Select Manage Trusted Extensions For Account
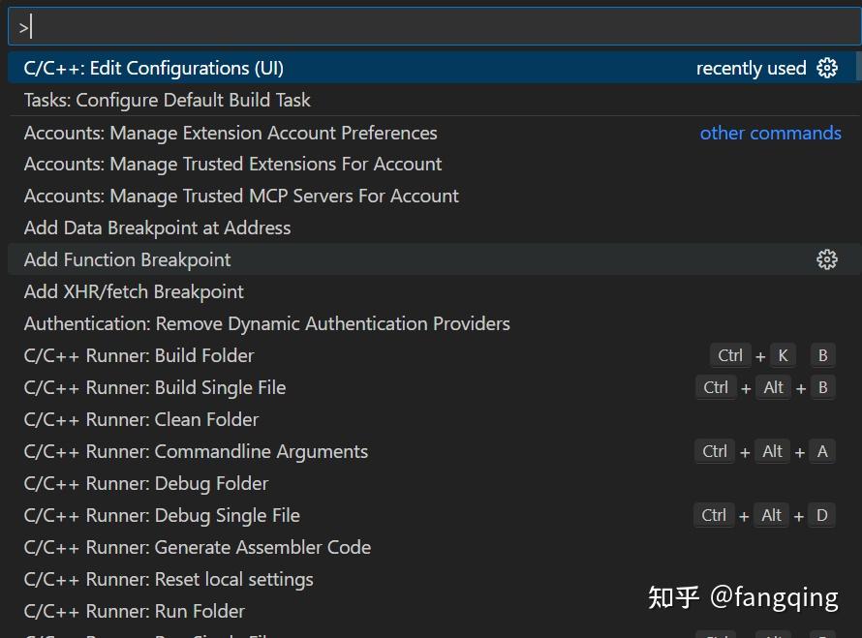This screenshot has height=638, width=862. tap(432, 164)
